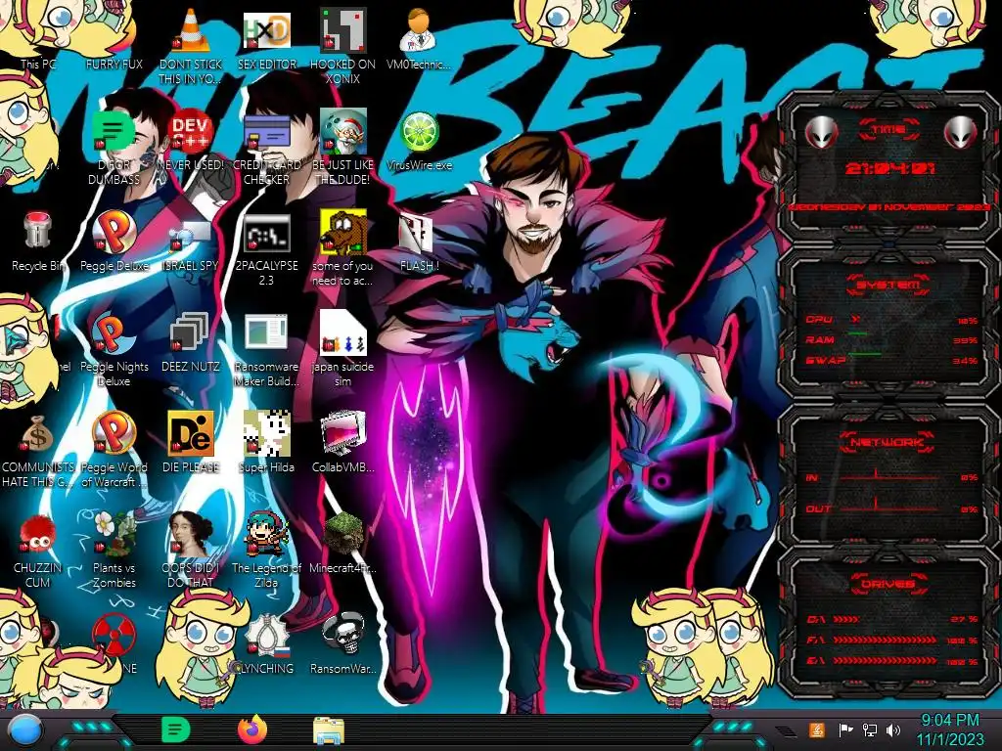
Task: Click the F:\ drive row in Drives
Action: coord(892,640)
